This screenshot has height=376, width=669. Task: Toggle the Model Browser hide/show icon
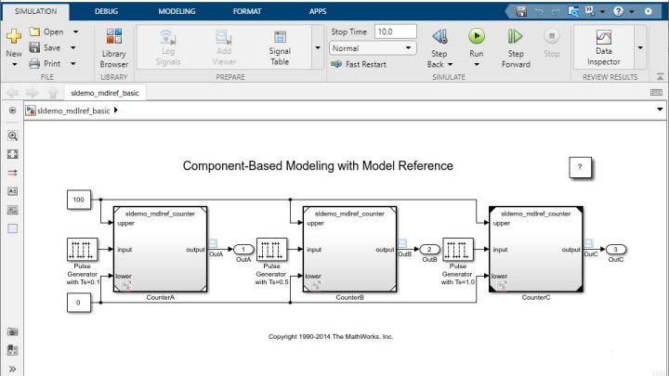tap(12, 110)
